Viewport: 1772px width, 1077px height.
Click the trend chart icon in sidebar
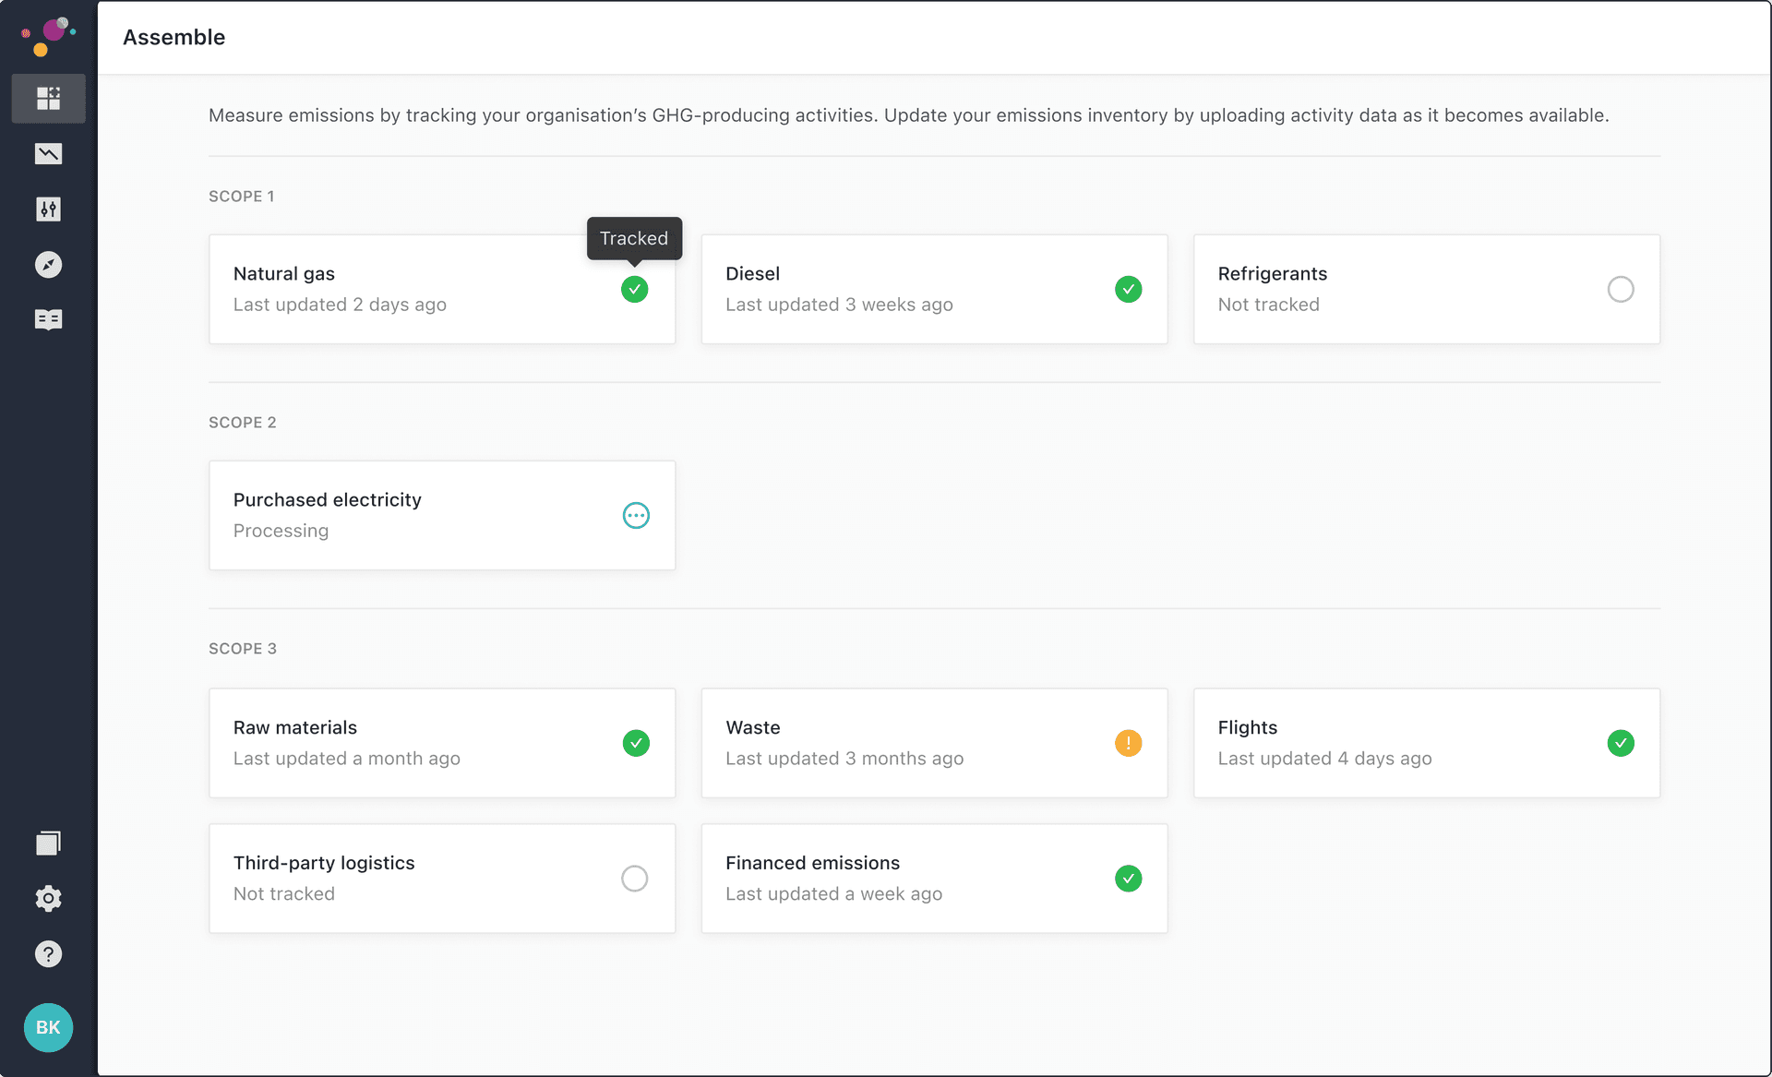[48, 153]
